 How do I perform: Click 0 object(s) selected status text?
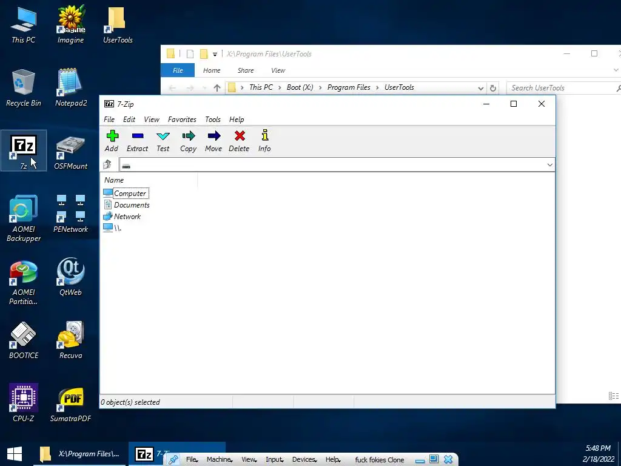[x=130, y=402]
